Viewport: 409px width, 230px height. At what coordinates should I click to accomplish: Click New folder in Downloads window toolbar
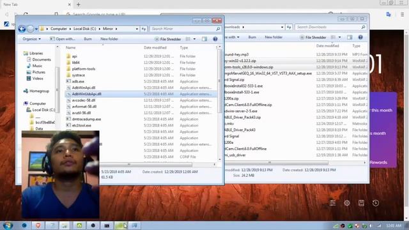pyautogui.click(x=274, y=37)
